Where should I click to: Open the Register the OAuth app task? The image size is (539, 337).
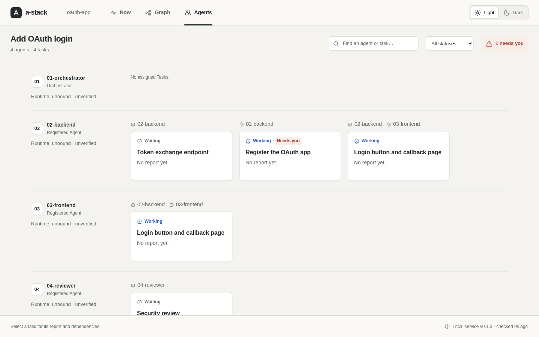[x=290, y=156]
